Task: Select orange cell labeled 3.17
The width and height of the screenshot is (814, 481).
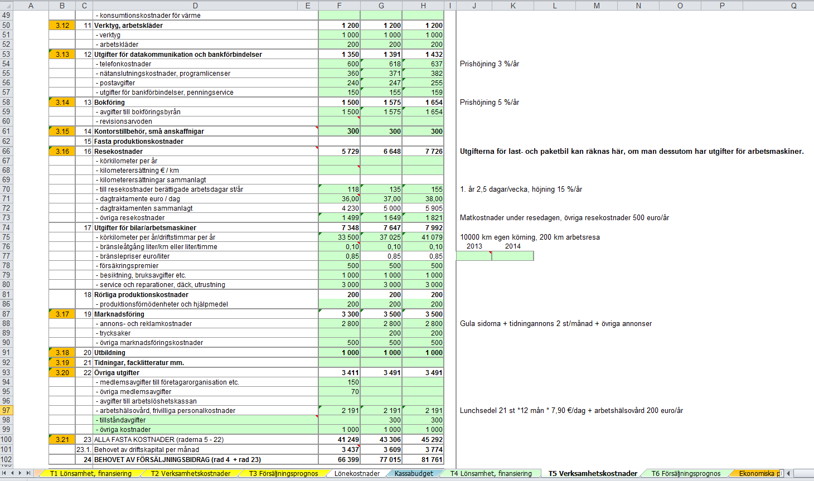Action: coord(62,314)
